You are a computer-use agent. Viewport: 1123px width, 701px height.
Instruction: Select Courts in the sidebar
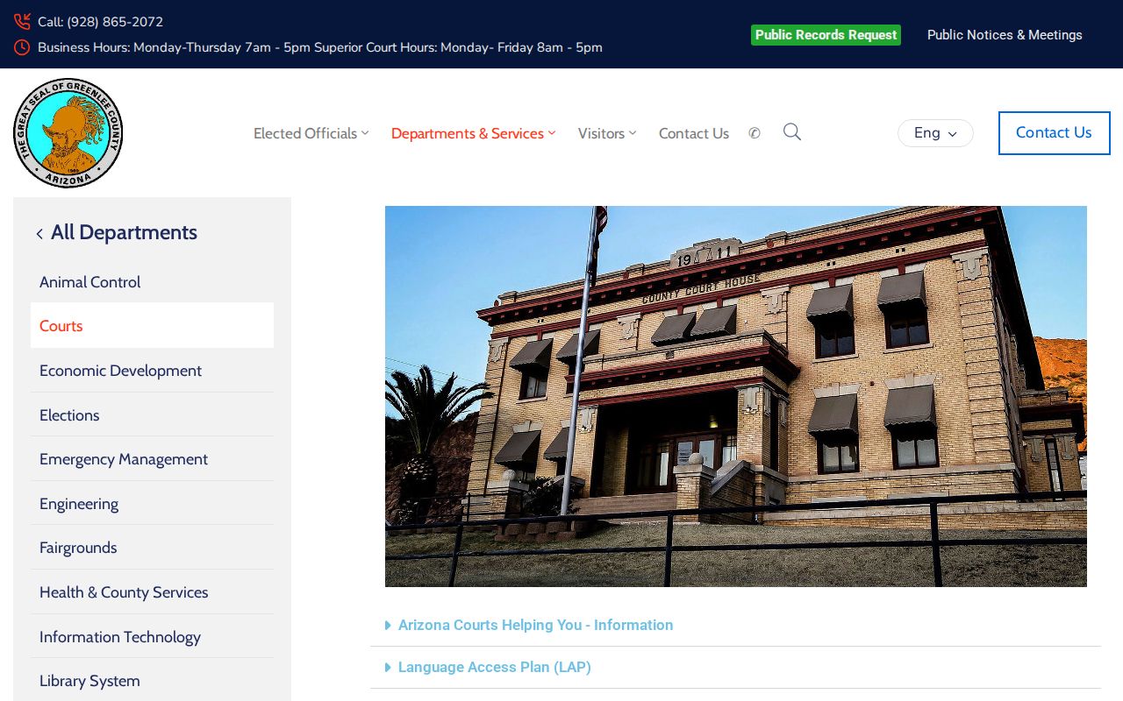pos(152,325)
